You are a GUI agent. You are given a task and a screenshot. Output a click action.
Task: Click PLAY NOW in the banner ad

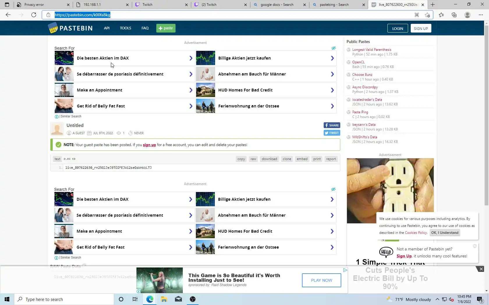click(x=322, y=280)
